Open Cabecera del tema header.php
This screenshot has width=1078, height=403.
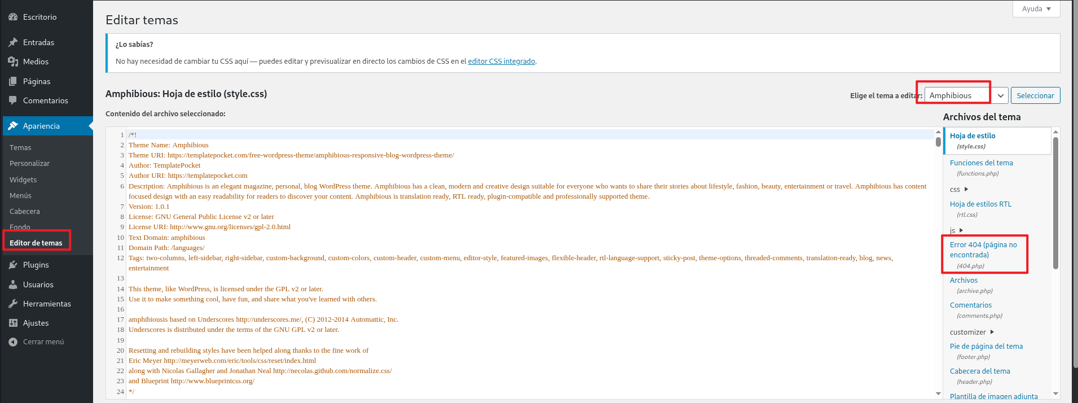tap(980, 376)
